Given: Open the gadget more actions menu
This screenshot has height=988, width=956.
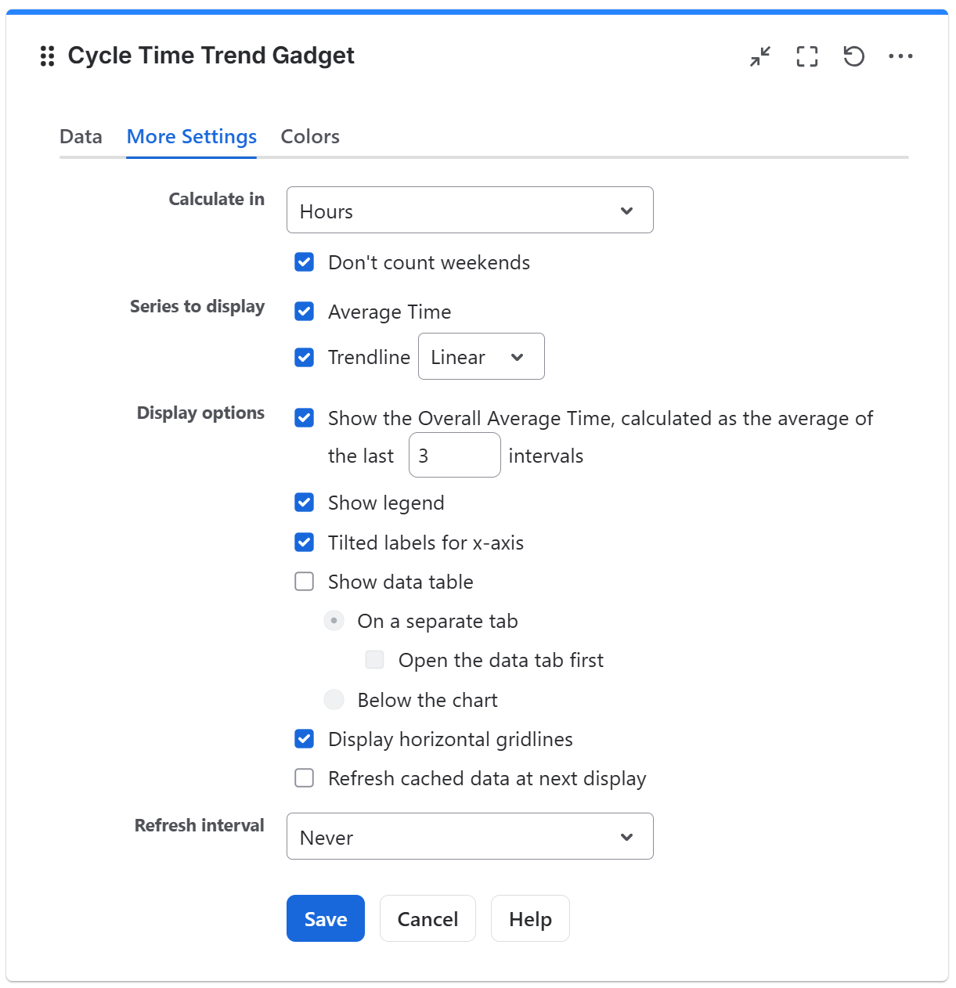Looking at the screenshot, I should [x=900, y=56].
